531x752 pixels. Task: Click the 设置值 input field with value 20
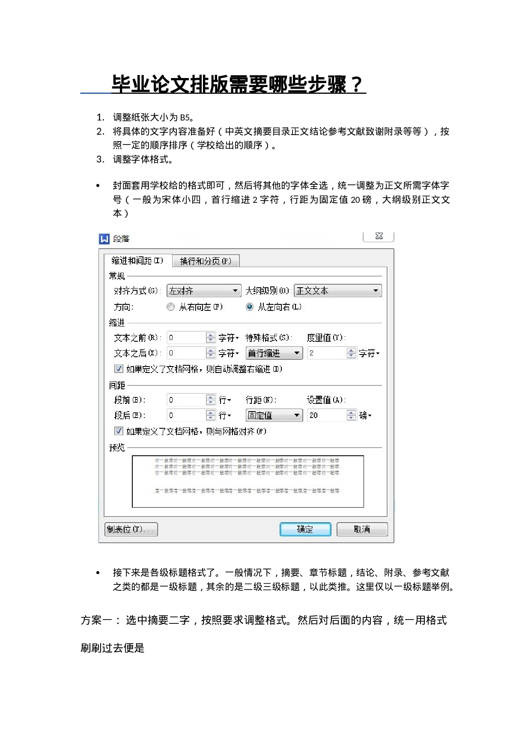[x=327, y=415]
